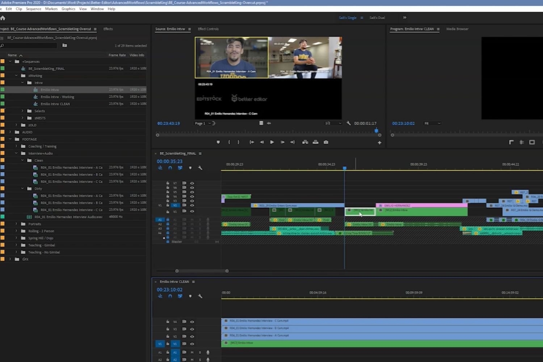Image resolution: width=543 pixels, height=362 pixels.
Task: Open the Sequence menu
Action: point(33,9)
